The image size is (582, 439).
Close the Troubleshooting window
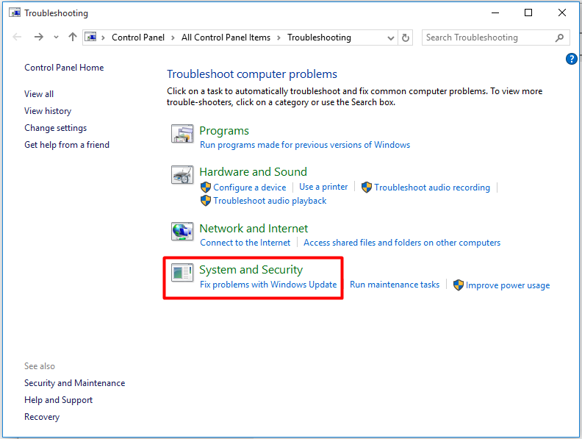[x=562, y=13]
